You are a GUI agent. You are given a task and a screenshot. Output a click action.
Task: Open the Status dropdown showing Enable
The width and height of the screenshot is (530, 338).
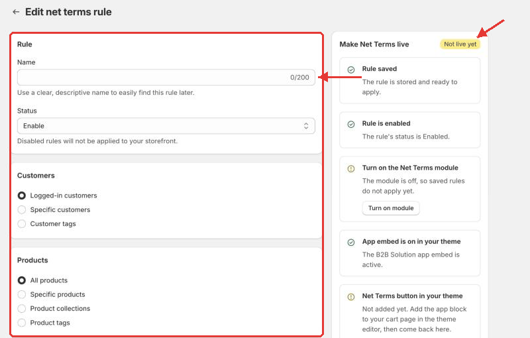click(x=166, y=126)
